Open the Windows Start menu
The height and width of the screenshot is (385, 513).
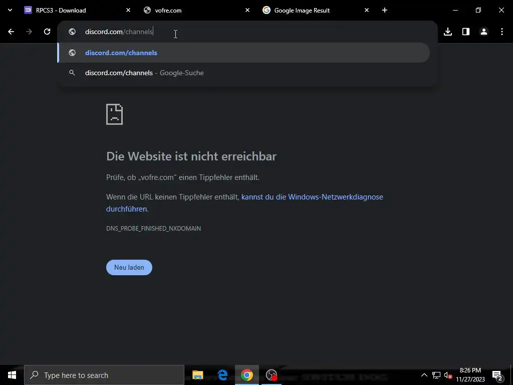pos(12,375)
